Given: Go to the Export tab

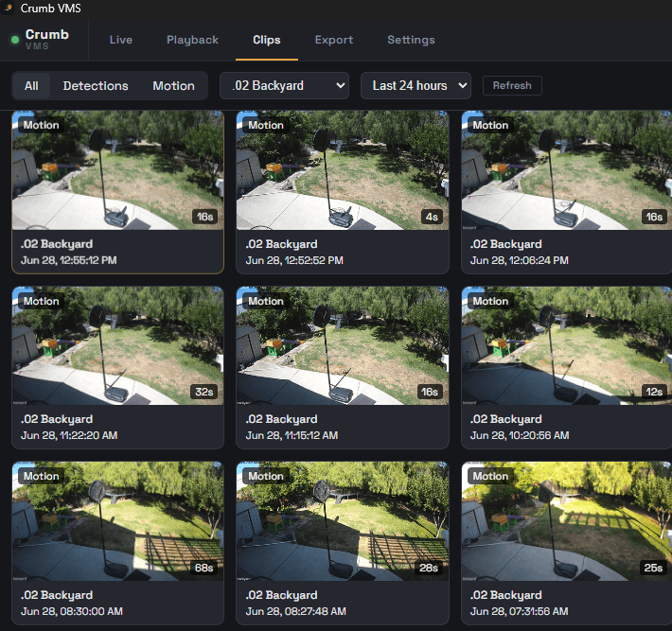Looking at the screenshot, I should coord(334,40).
